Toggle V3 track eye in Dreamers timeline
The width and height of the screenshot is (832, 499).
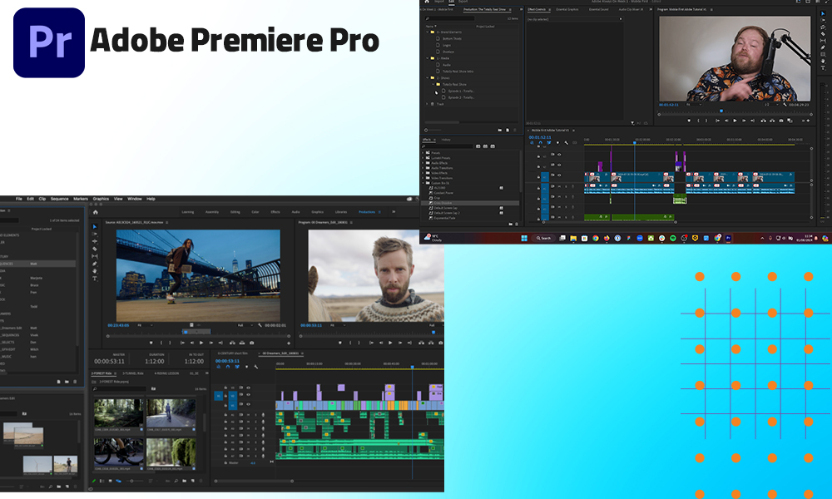point(248,388)
